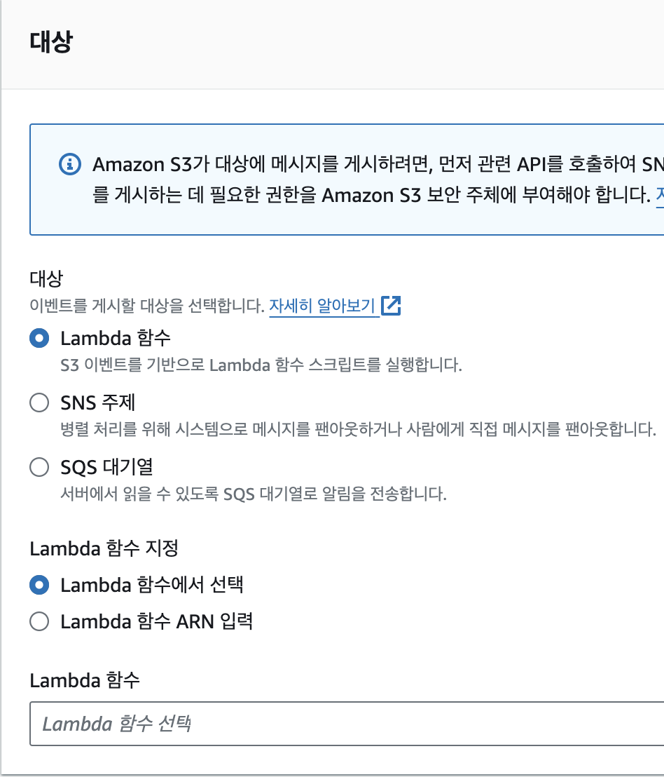Click the SNS 주제 option label text
This screenshot has height=777, width=664.
(x=97, y=403)
